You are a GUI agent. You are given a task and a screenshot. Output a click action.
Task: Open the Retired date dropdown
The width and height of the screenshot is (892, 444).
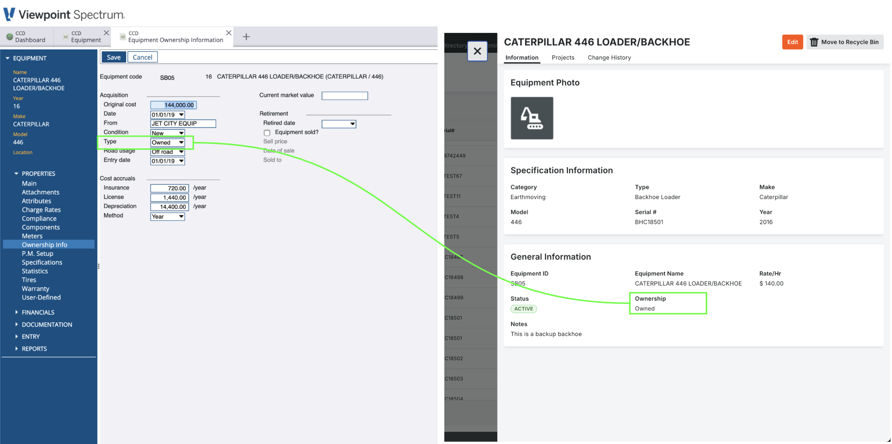click(x=339, y=124)
